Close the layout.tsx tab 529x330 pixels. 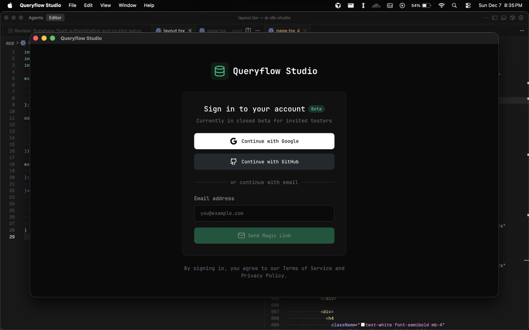[190, 31]
